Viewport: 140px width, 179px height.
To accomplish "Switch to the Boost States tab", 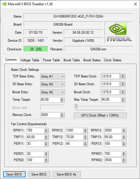I will pyautogui.click(x=92, y=60).
